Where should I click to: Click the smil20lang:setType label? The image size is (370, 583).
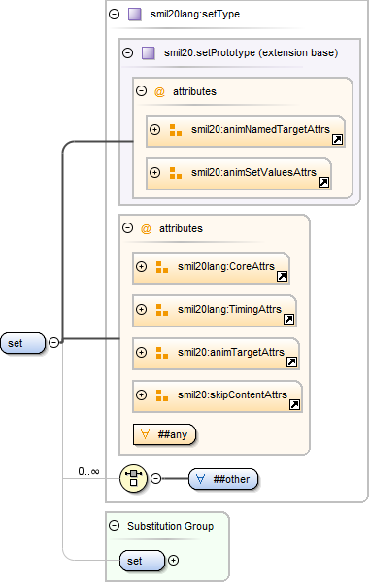(195, 15)
